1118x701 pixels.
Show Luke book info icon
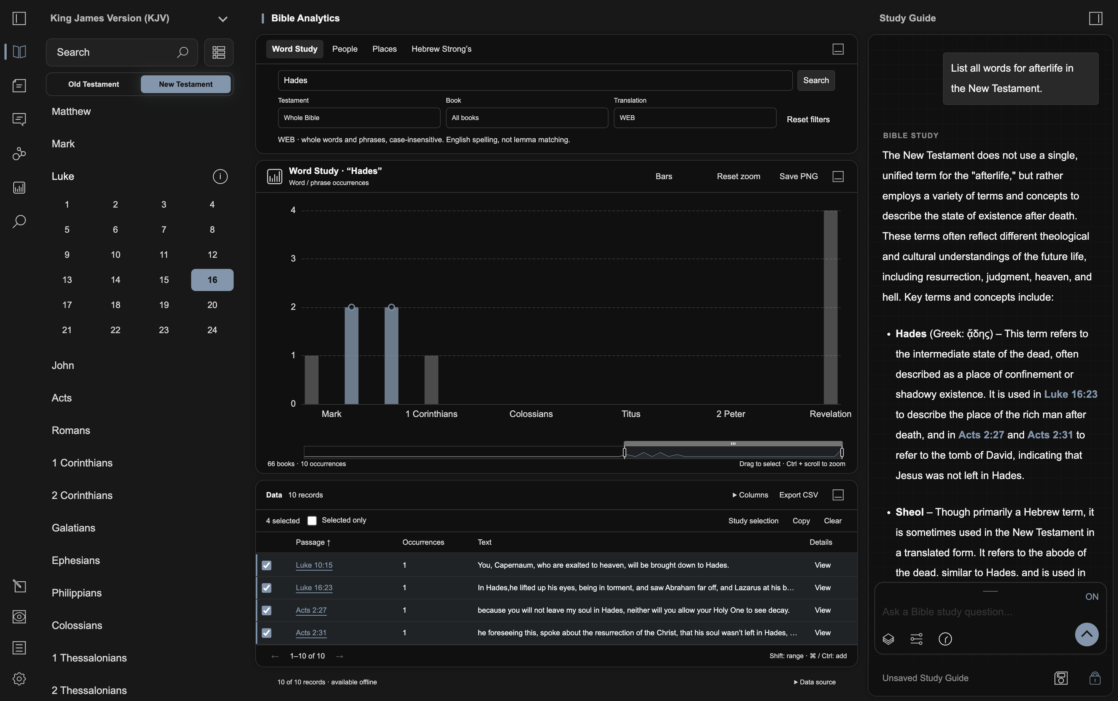pyautogui.click(x=220, y=176)
